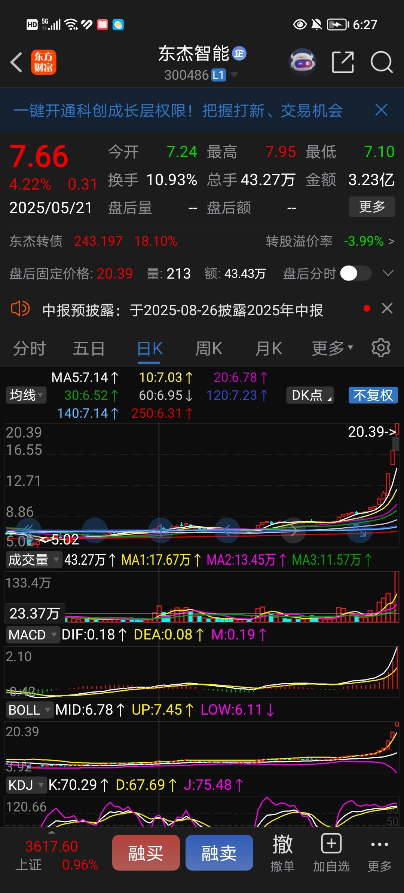This screenshot has height=893, width=404.
Task: Tap the 总手 43.27万 value
Action: (268, 180)
